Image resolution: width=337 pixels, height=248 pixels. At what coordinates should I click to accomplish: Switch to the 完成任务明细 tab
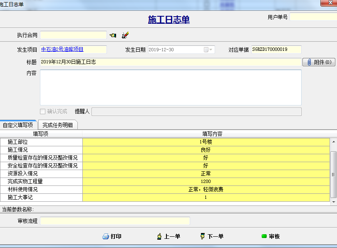click(58, 125)
